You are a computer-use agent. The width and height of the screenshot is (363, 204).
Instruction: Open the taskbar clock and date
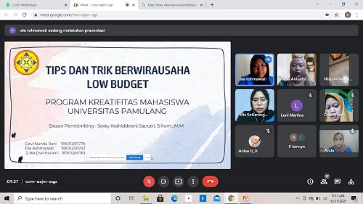tap(338, 199)
